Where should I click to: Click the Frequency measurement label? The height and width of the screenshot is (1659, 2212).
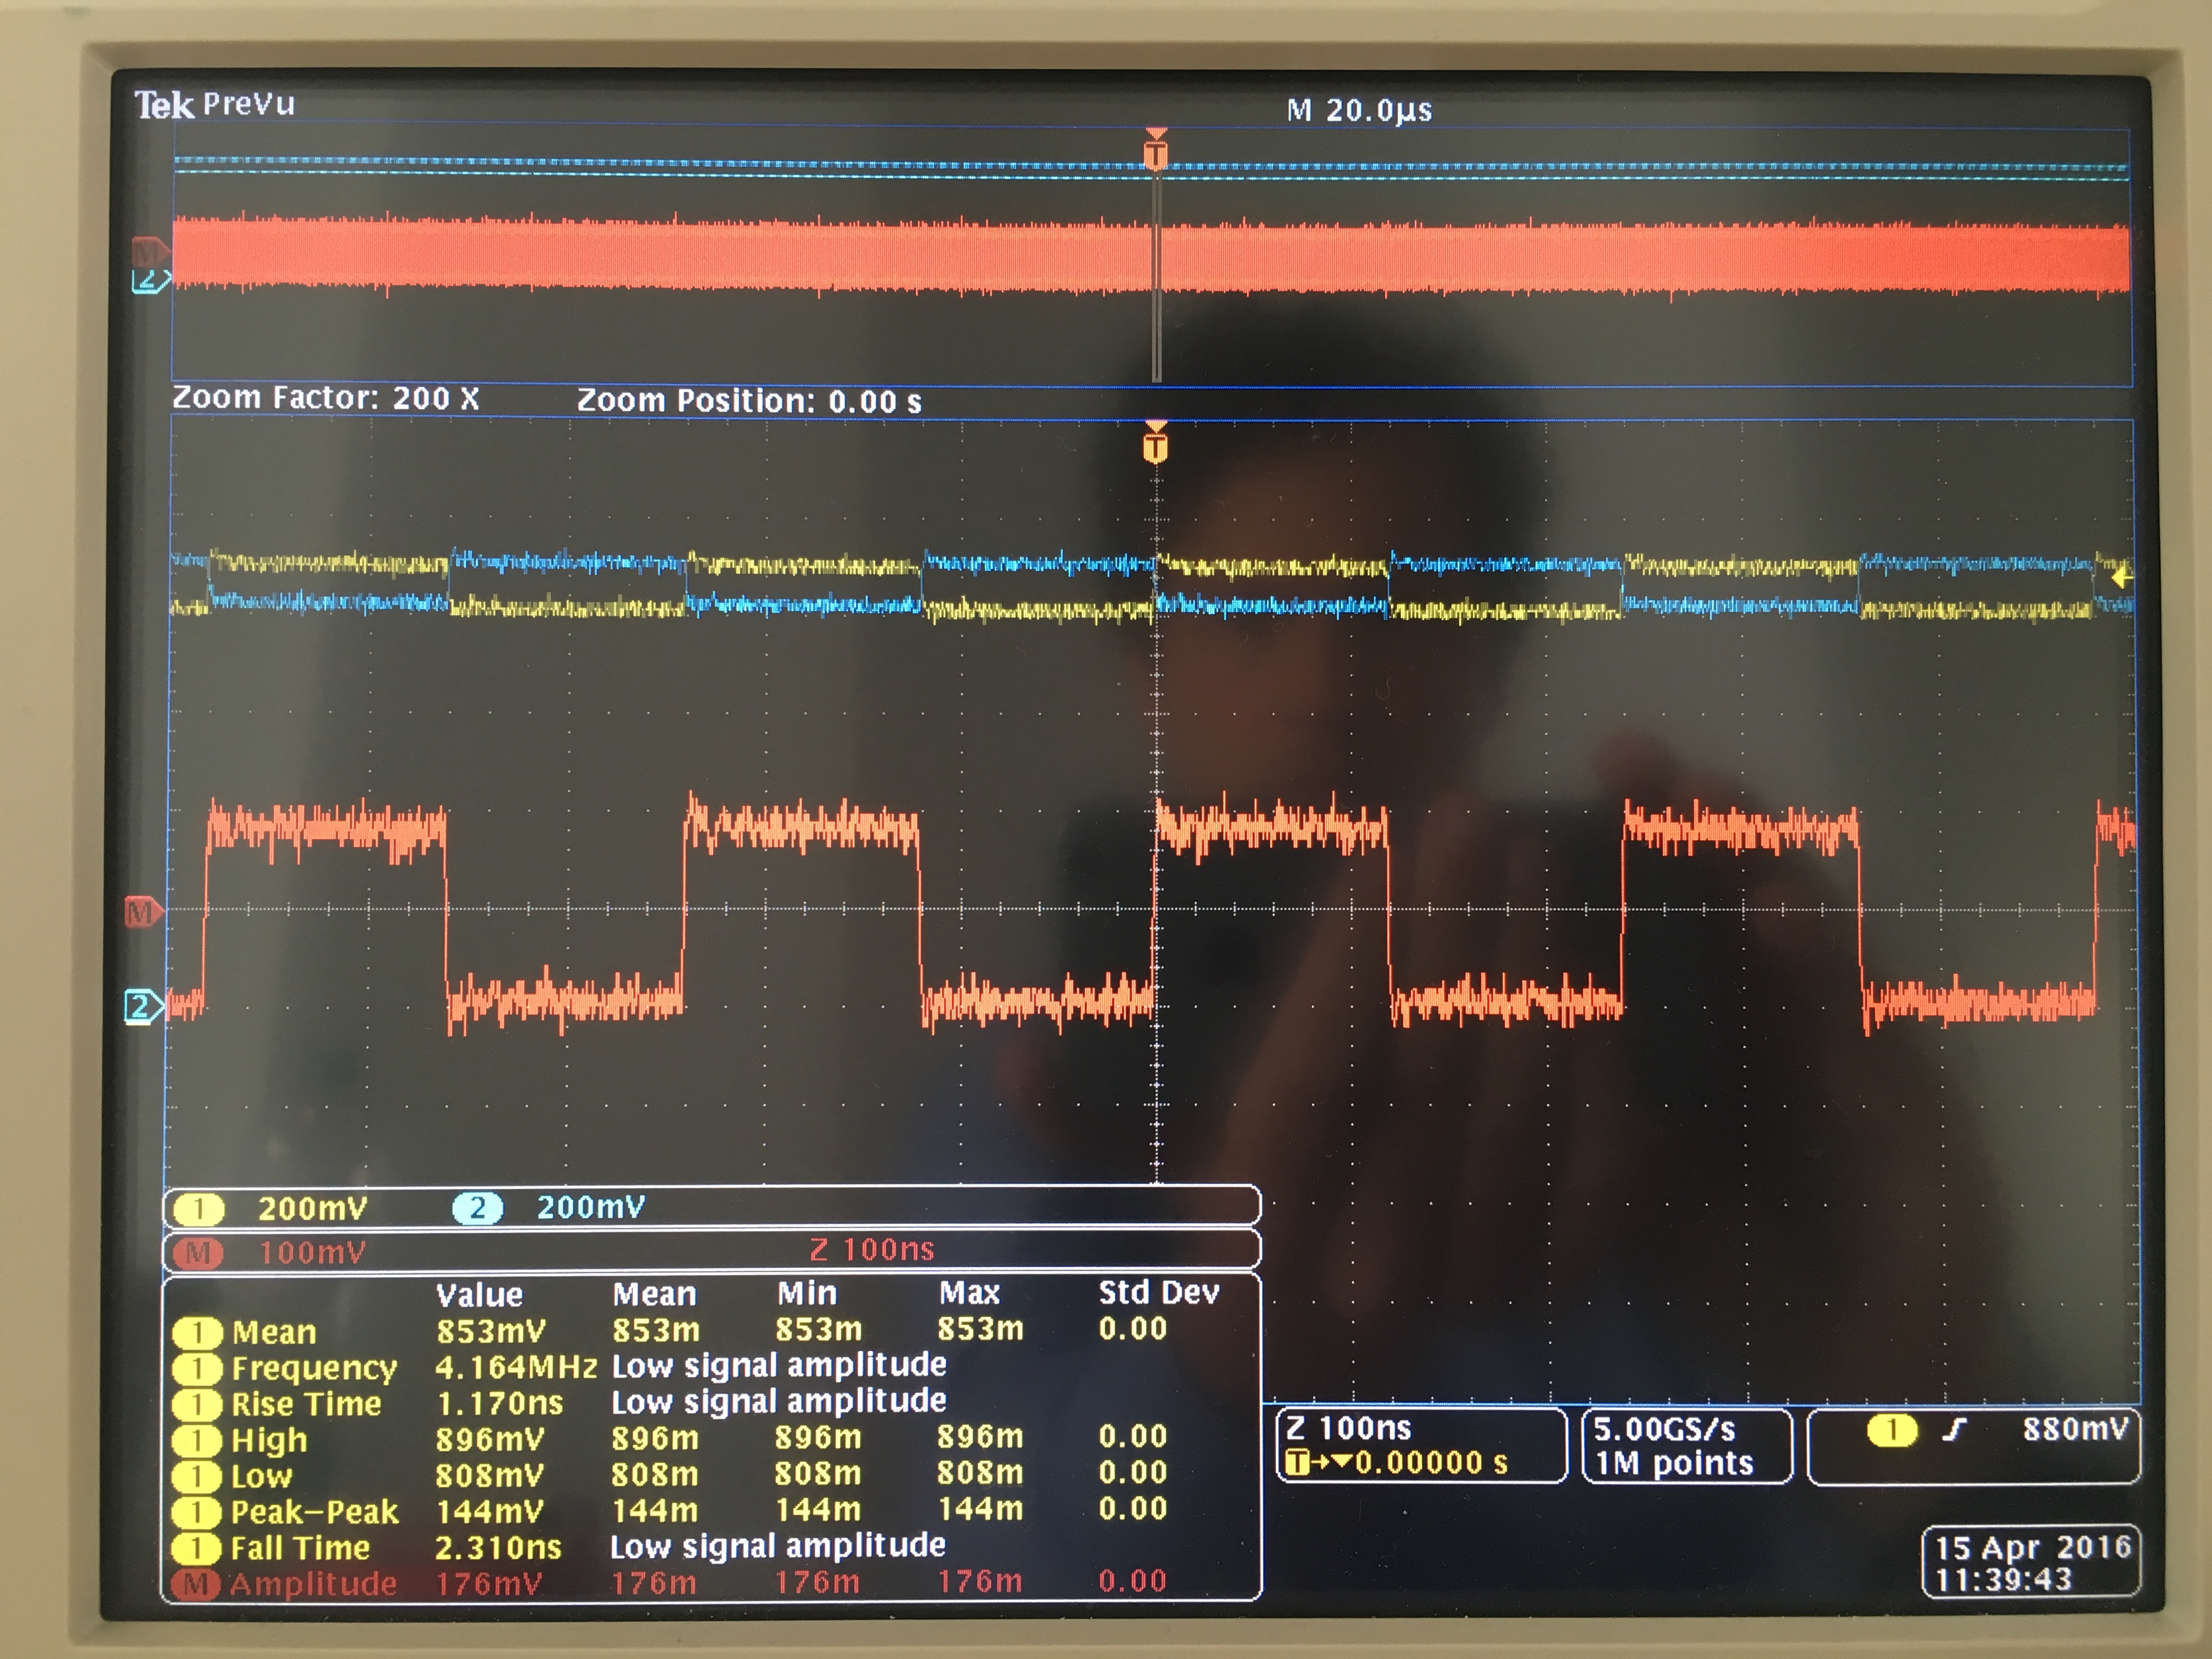click(314, 1368)
